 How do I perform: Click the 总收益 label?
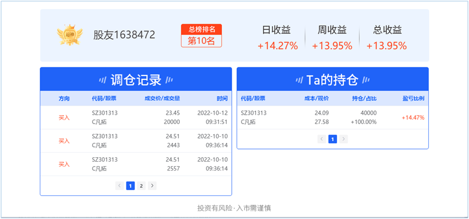click(387, 30)
